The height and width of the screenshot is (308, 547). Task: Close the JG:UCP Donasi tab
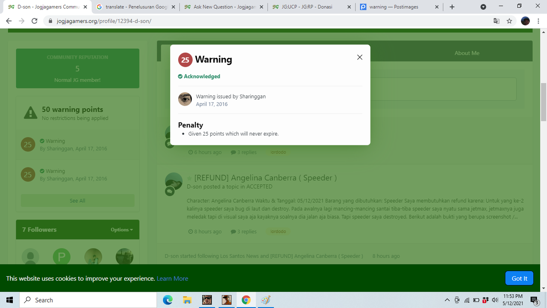click(349, 7)
